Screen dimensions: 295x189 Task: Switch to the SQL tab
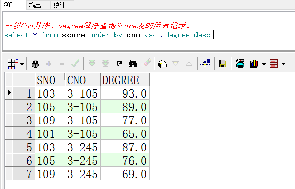coord(9,5)
